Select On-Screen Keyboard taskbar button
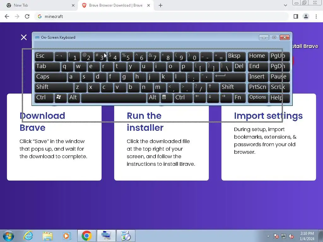Viewport: 323px width, 242px height. [106, 236]
